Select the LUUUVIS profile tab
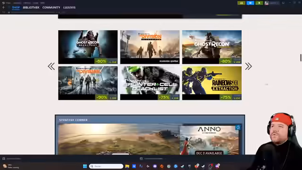The width and height of the screenshot is (302, 170). click(x=69, y=8)
